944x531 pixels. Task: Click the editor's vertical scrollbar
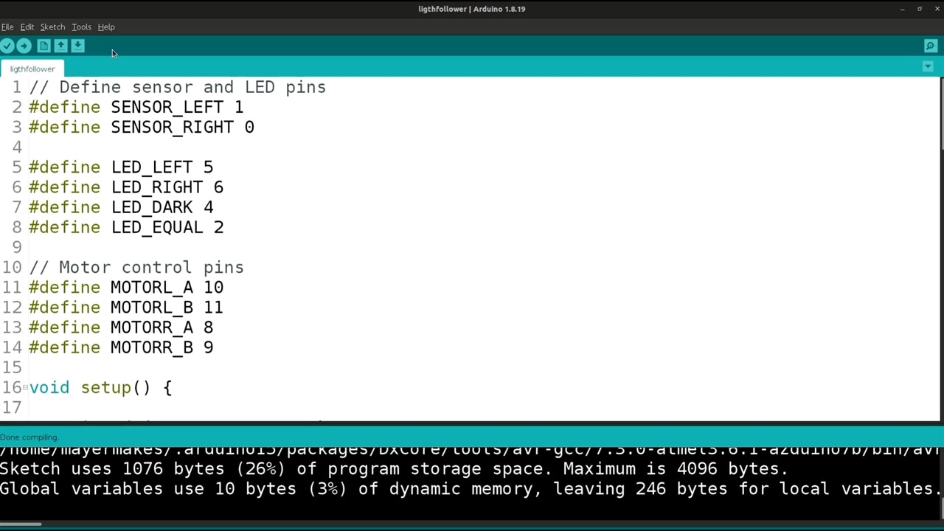941,118
